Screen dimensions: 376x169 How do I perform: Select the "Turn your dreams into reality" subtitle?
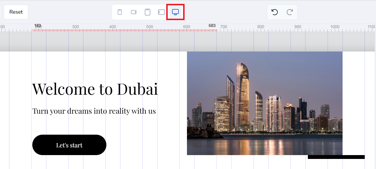pos(94,111)
